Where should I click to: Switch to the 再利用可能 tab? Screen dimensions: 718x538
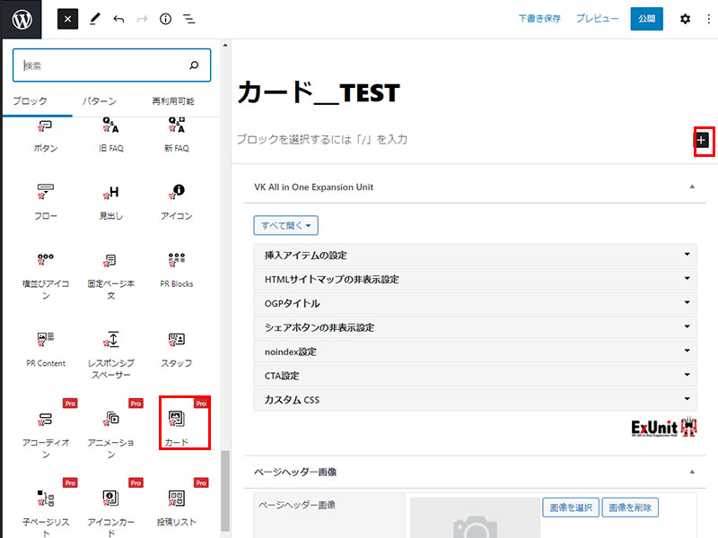click(x=172, y=101)
